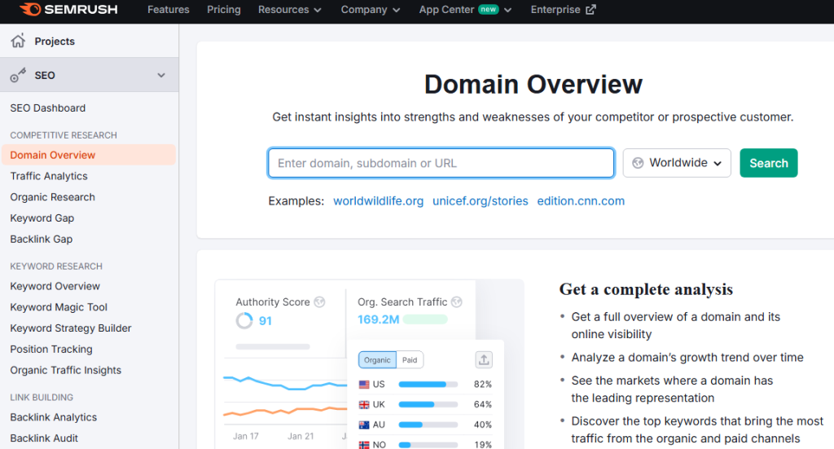834x449 pixels.
Task: Select Traffic Analytics in sidebar
Action: [49, 176]
